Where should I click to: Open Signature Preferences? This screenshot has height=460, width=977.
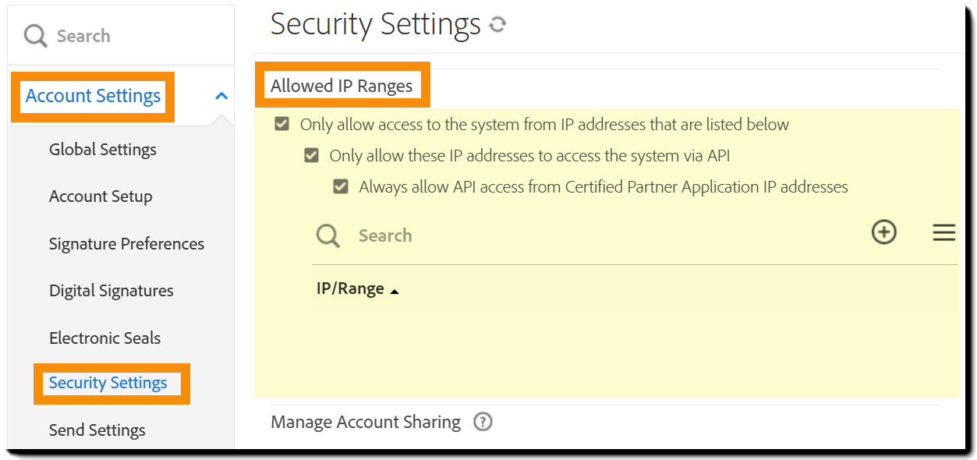click(126, 243)
